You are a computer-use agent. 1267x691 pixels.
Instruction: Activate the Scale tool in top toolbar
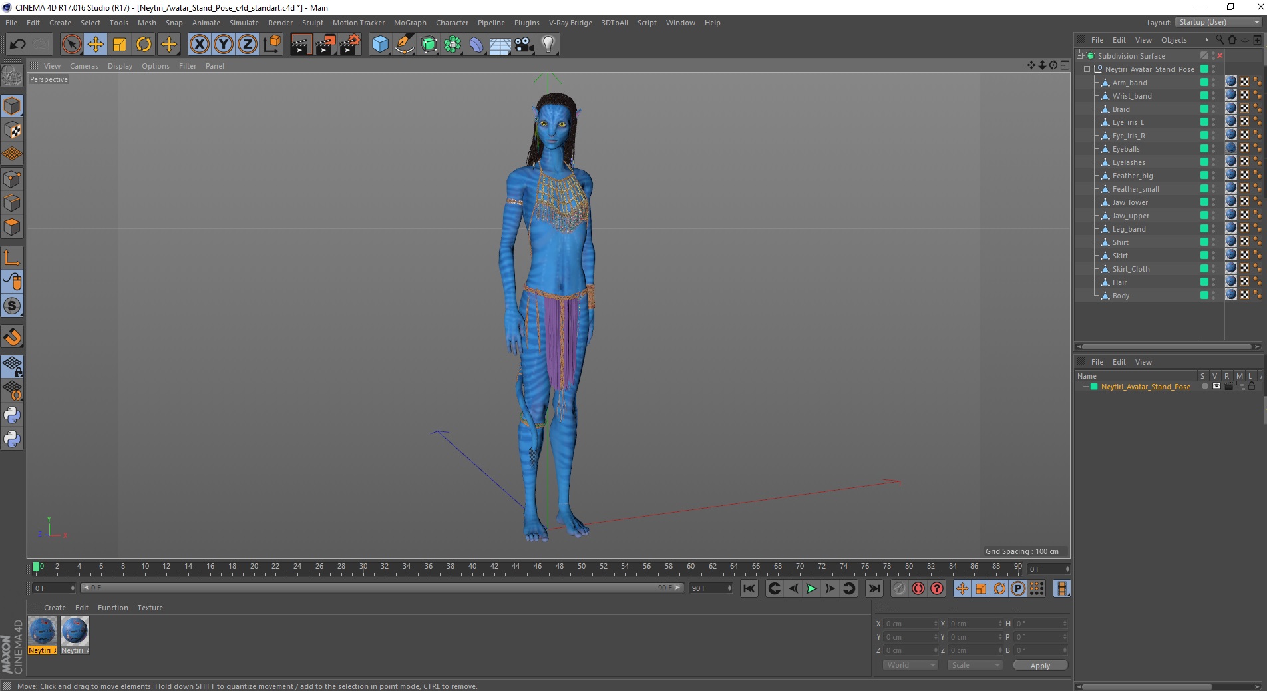120,44
